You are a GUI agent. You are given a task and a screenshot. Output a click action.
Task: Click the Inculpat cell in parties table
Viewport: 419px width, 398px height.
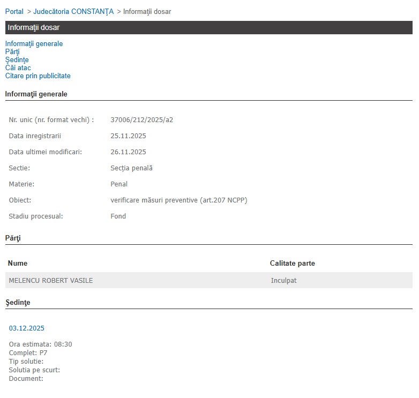click(x=283, y=281)
